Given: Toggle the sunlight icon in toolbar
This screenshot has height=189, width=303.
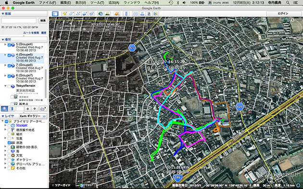Looking at the screenshot, I should click(107, 14).
